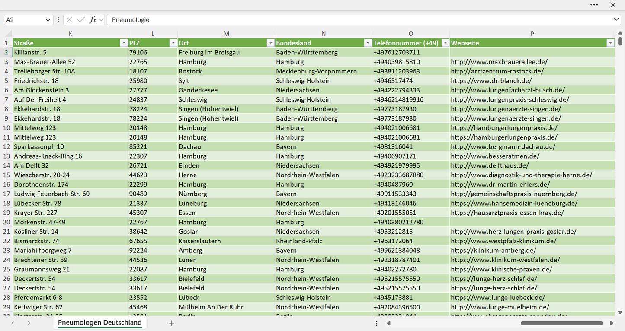This screenshot has width=625, height=331.
Task: Select cell Pferdemarkt 6-8
Action: 71,298
